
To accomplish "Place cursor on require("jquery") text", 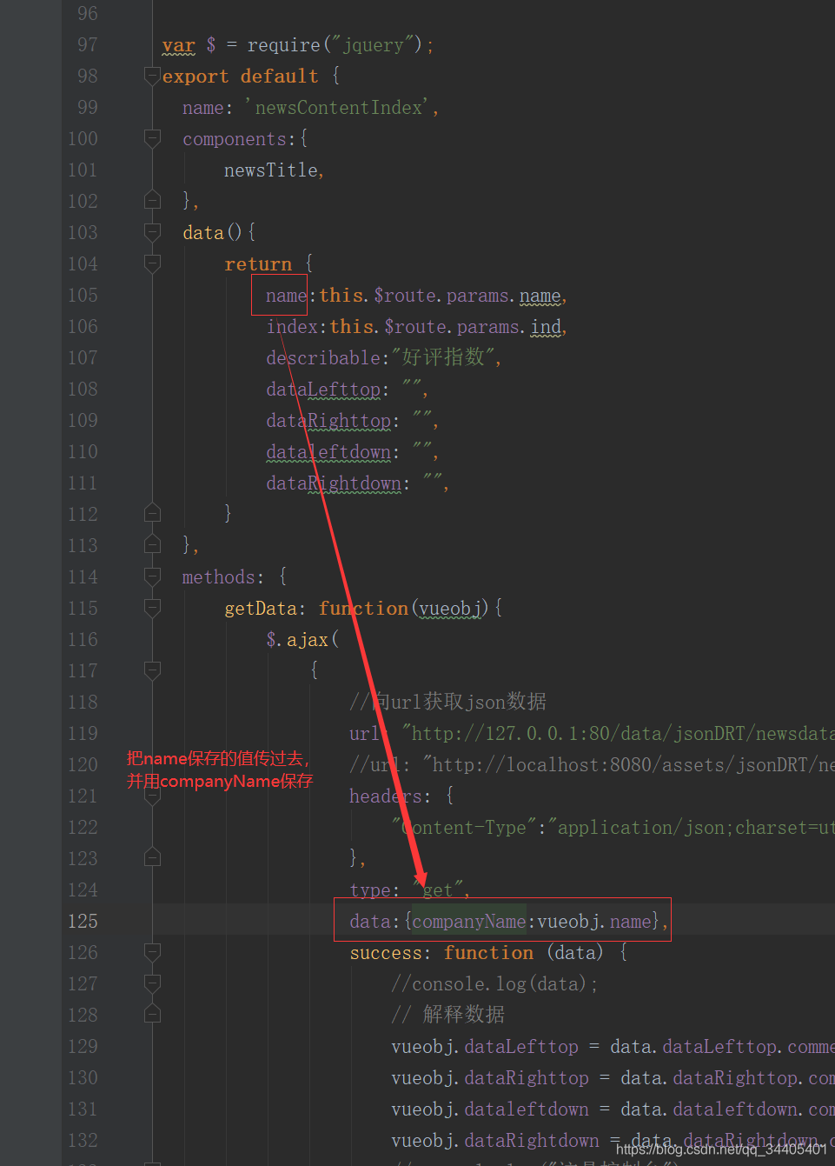I will (335, 45).
